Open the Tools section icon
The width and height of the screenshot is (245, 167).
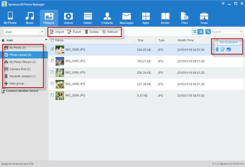pyautogui.click(x=204, y=18)
